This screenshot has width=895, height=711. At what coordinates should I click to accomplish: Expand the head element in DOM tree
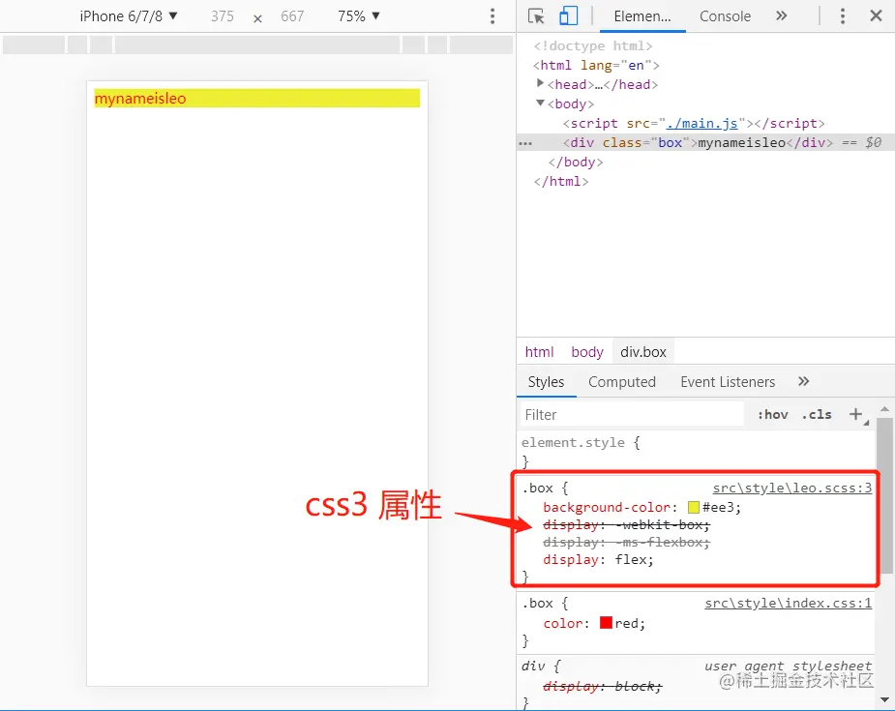539,84
